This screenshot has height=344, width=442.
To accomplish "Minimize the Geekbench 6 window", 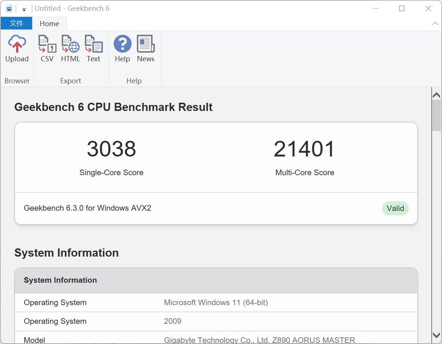I will (375, 9).
